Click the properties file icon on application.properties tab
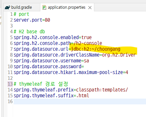146x117 pixels. 44,7
